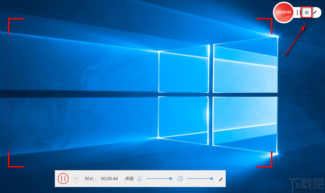325x193 pixels.
Task: Click the 时长 duration label
Action: [91, 179]
